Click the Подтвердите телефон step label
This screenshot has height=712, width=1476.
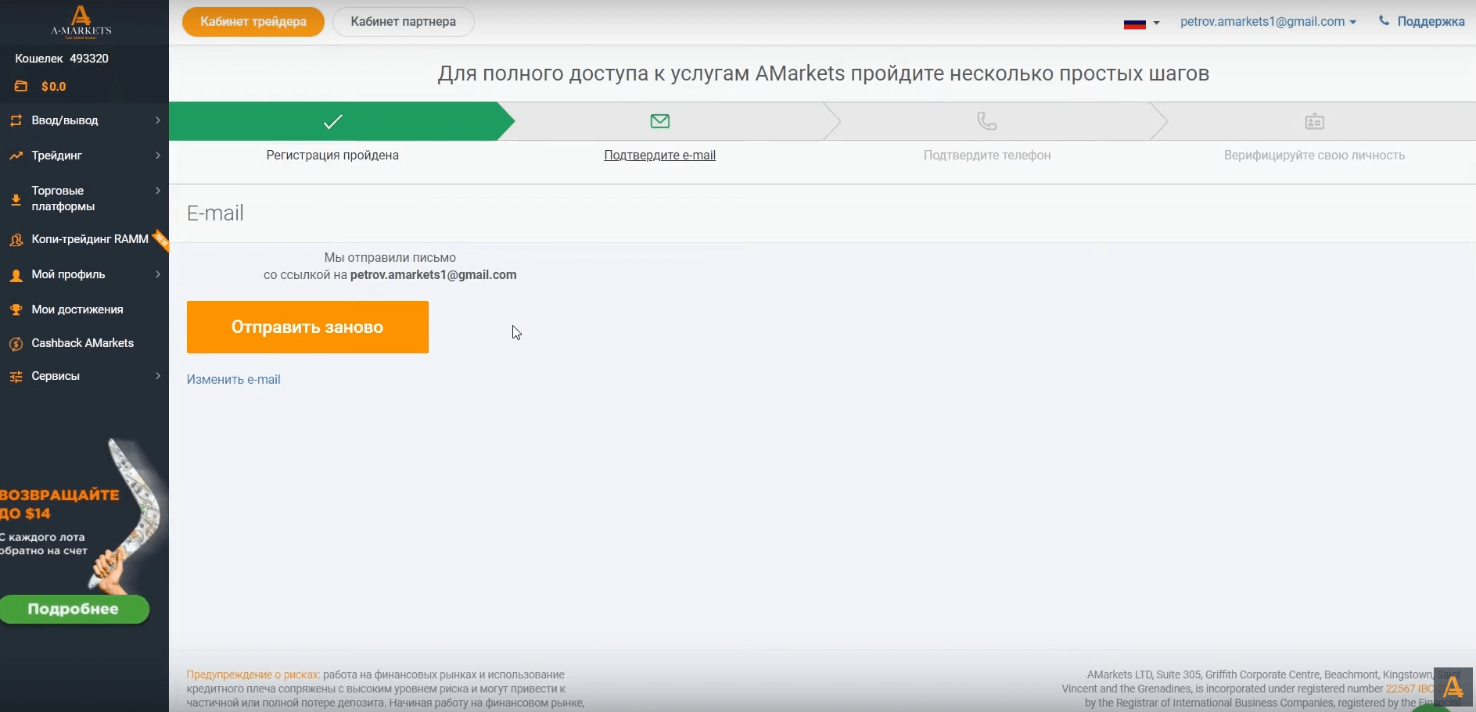click(x=987, y=155)
